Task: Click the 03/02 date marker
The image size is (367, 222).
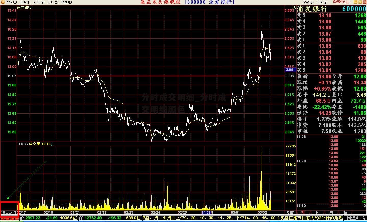Action: pos(262,212)
